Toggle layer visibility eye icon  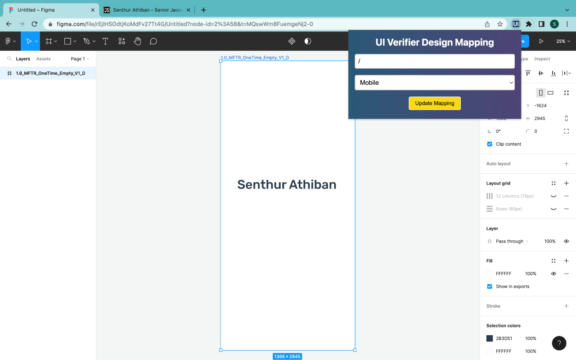point(567,241)
